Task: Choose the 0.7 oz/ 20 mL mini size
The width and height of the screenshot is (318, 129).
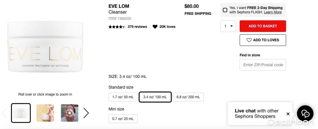Action: (x=123, y=119)
